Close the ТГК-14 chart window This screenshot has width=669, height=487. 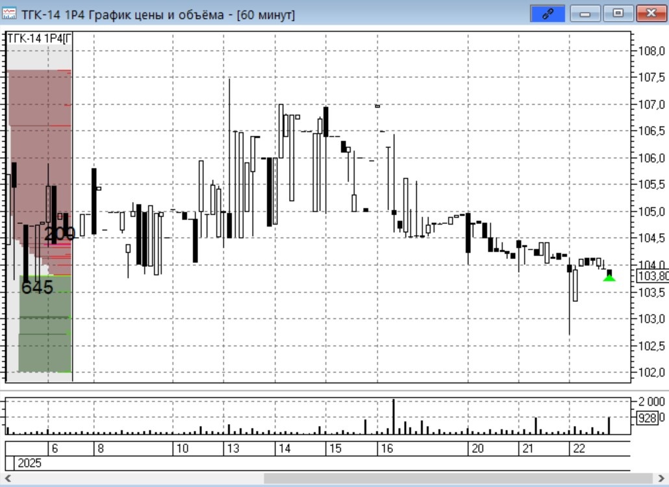point(651,13)
